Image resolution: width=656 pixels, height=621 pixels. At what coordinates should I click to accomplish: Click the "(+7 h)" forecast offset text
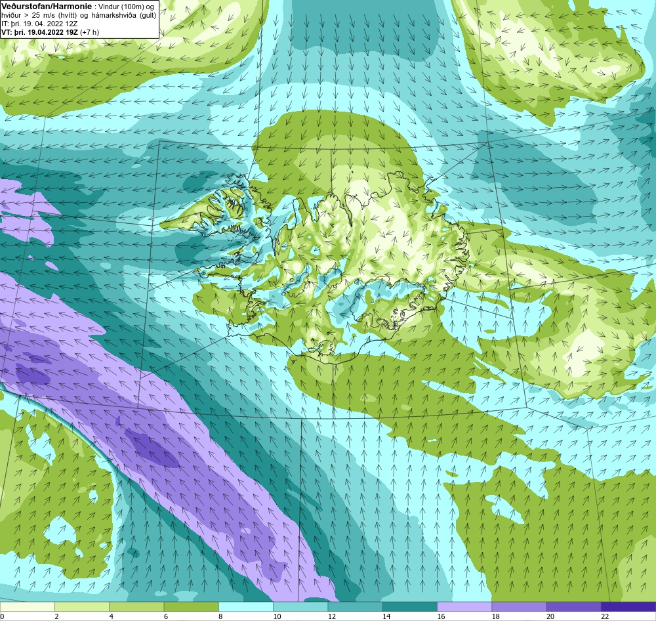pyautogui.click(x=89, y=32)
